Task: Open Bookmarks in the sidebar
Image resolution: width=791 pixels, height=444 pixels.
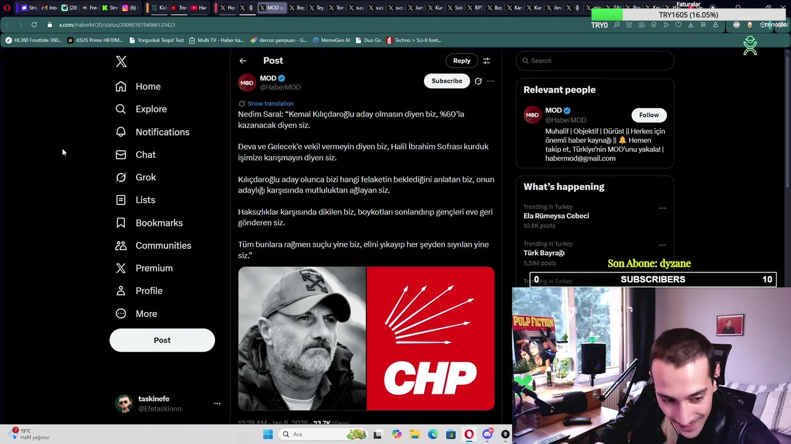Action: tap(150, 223)
